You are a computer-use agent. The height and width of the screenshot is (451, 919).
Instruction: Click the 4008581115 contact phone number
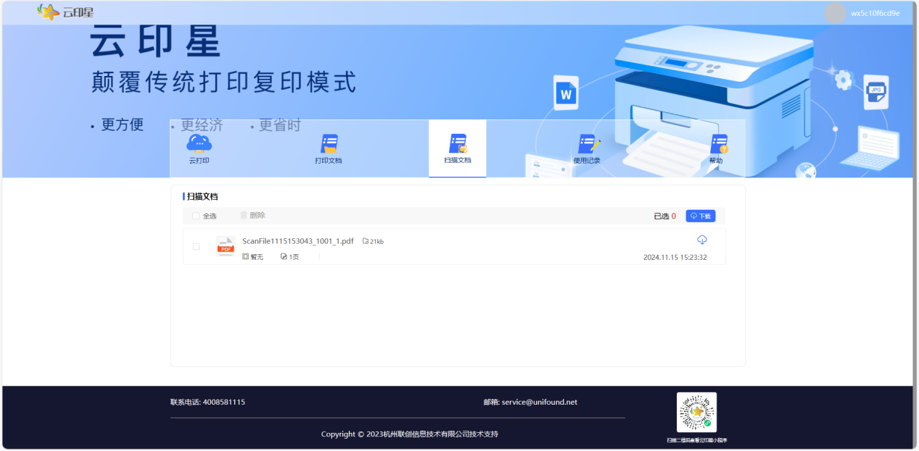tap(223, 402)
